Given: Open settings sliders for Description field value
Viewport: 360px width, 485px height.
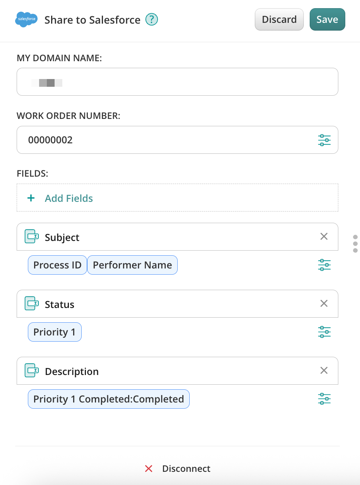Looking at the screenshot, I should click(x=324, y=399).
